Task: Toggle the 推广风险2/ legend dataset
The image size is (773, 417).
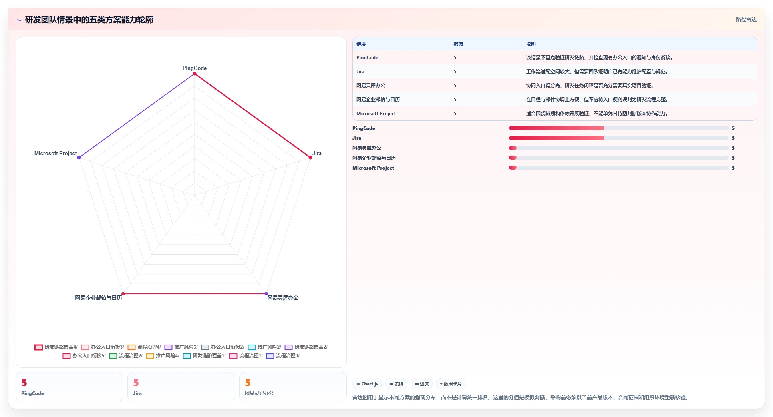Action: 264,347
